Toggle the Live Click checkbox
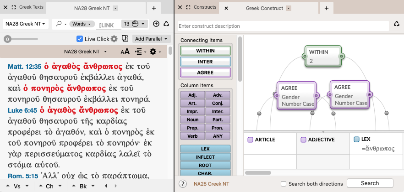Screen dimensions: 404x192 [x=80, y=39]
